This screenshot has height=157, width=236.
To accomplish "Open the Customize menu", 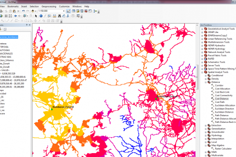I will 64,6.
